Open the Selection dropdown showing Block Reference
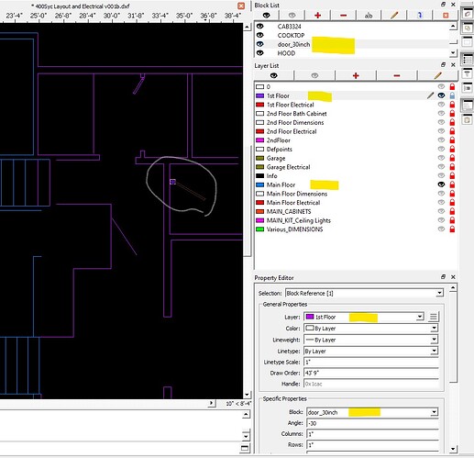 coord(364,293)
